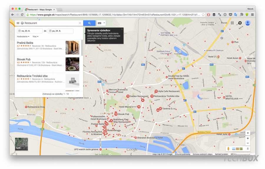Open the Viac filter dropdown
This screenshot has width=265, height=169.
(x=35, y=36)
